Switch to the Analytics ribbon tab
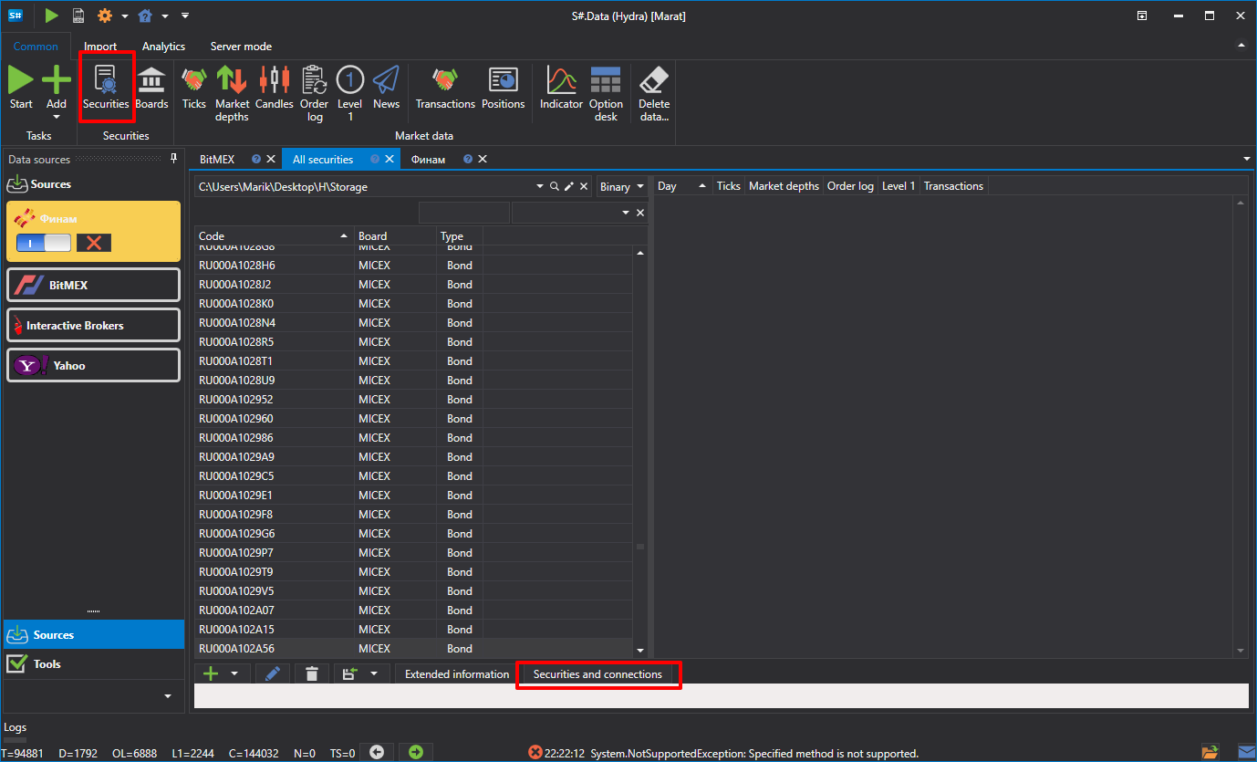1257x762 pixels. 163,47
